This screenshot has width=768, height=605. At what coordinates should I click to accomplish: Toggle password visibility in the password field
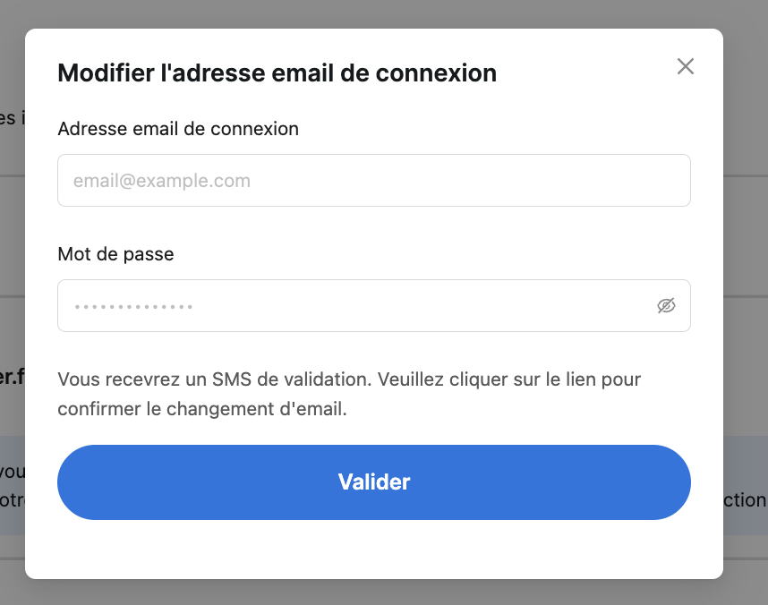pyautogui.click(x=666, y=306)
